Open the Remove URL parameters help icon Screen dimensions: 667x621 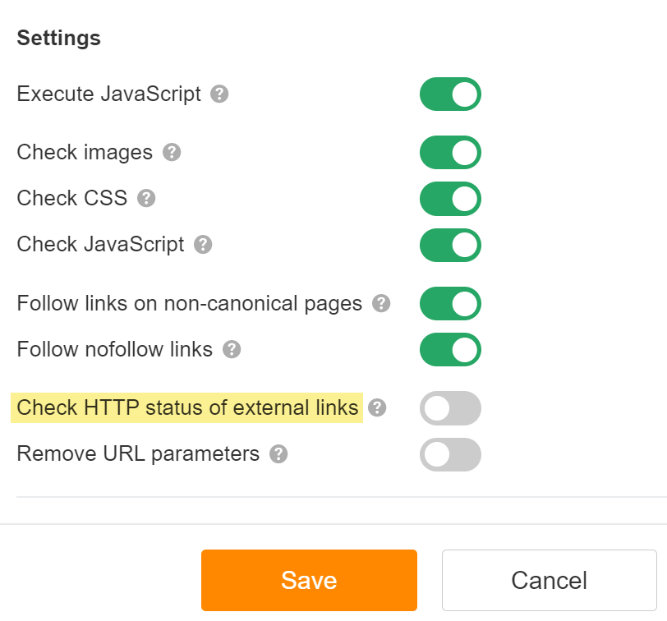coord(277,454)
